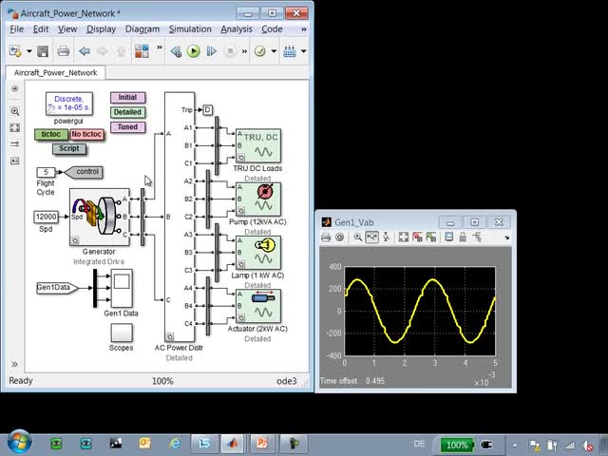Click the Print icon in Simulink toolbar
This screenshot has width=608, height=456.
pyautogui.click(x=63, y=51)
